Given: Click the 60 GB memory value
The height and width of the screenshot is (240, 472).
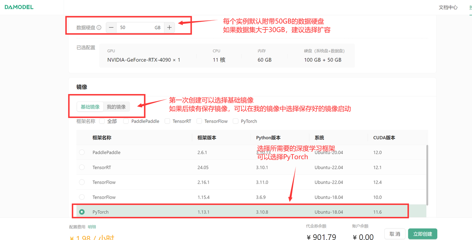Looking at the screenshot, I should [265, 60].
